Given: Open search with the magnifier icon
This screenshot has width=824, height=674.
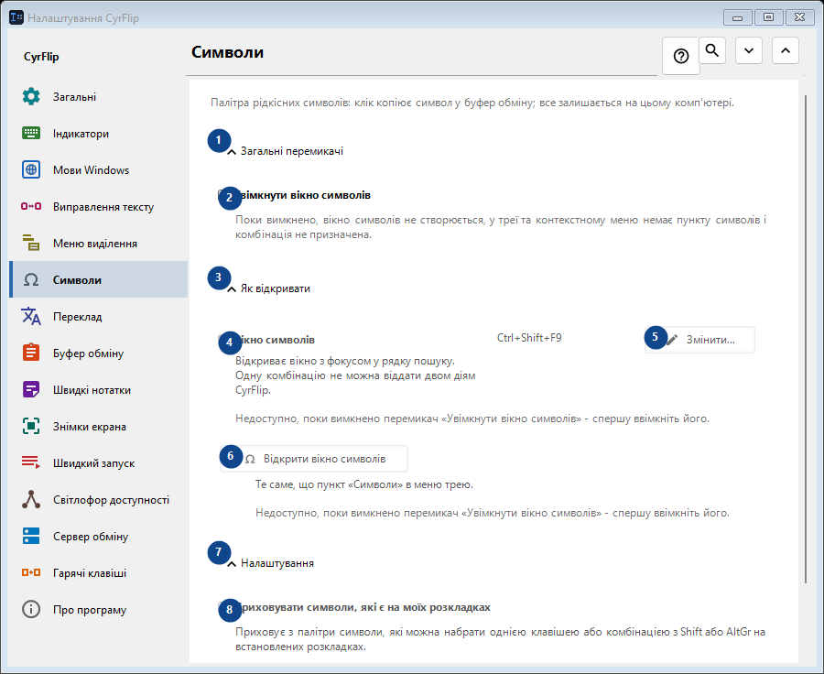Looking at the screenshot, I should click(712, 50).
